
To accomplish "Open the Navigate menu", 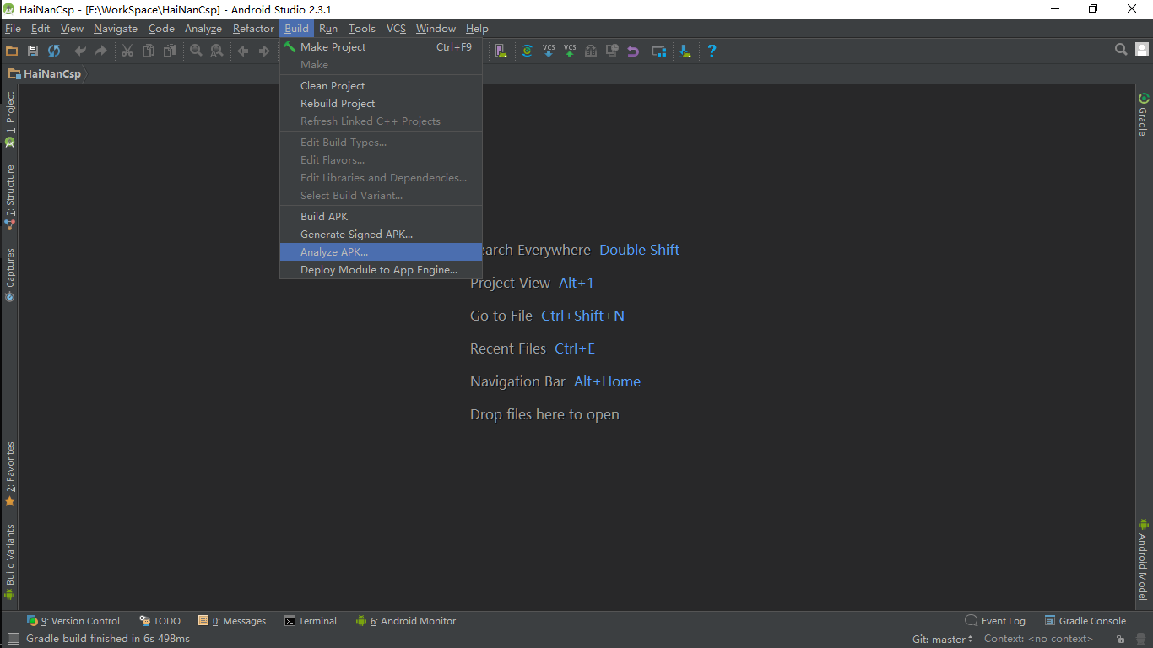I will pos(116,29).
